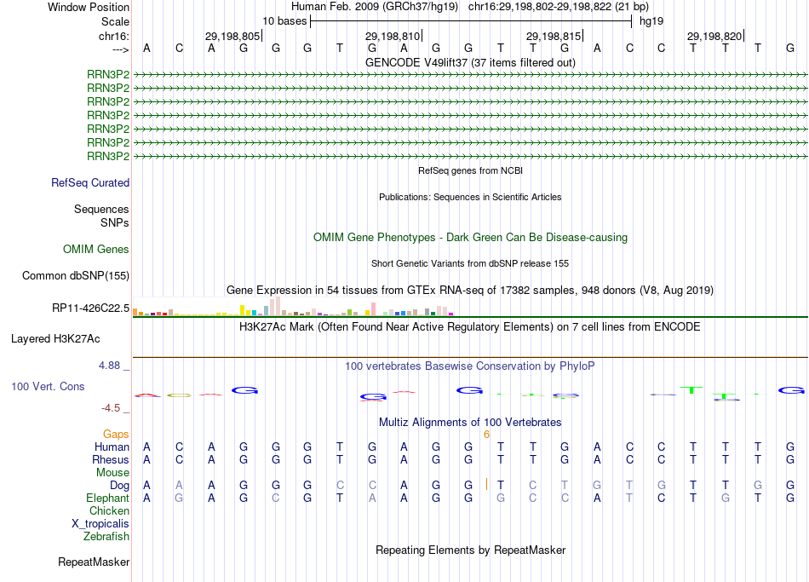Open 'Publications: Sequences in Scientific Articles' title
The width and height of the screenshot is (809, 582).
470,197
